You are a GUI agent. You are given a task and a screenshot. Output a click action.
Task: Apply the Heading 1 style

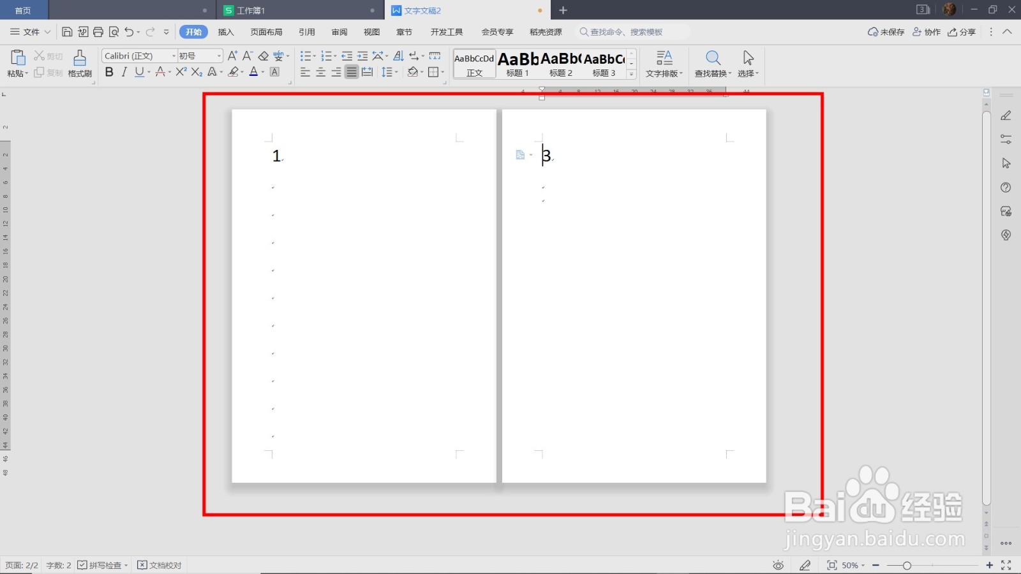(x=518, y=64)
